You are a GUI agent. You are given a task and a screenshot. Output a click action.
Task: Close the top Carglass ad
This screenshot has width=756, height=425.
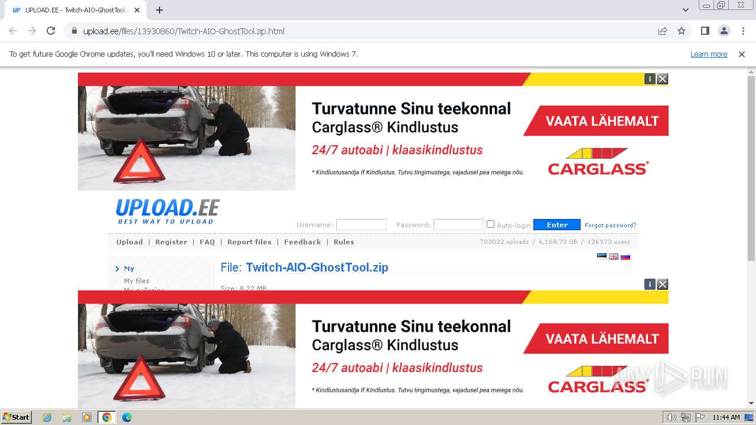tap(663, 79)
